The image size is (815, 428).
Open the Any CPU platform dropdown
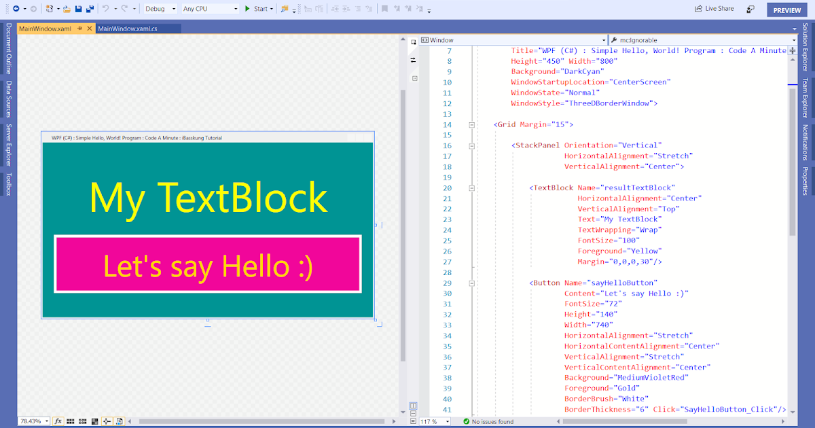click(211, 9)
